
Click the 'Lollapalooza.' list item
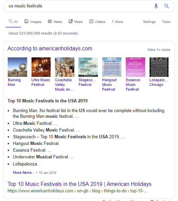25,164
